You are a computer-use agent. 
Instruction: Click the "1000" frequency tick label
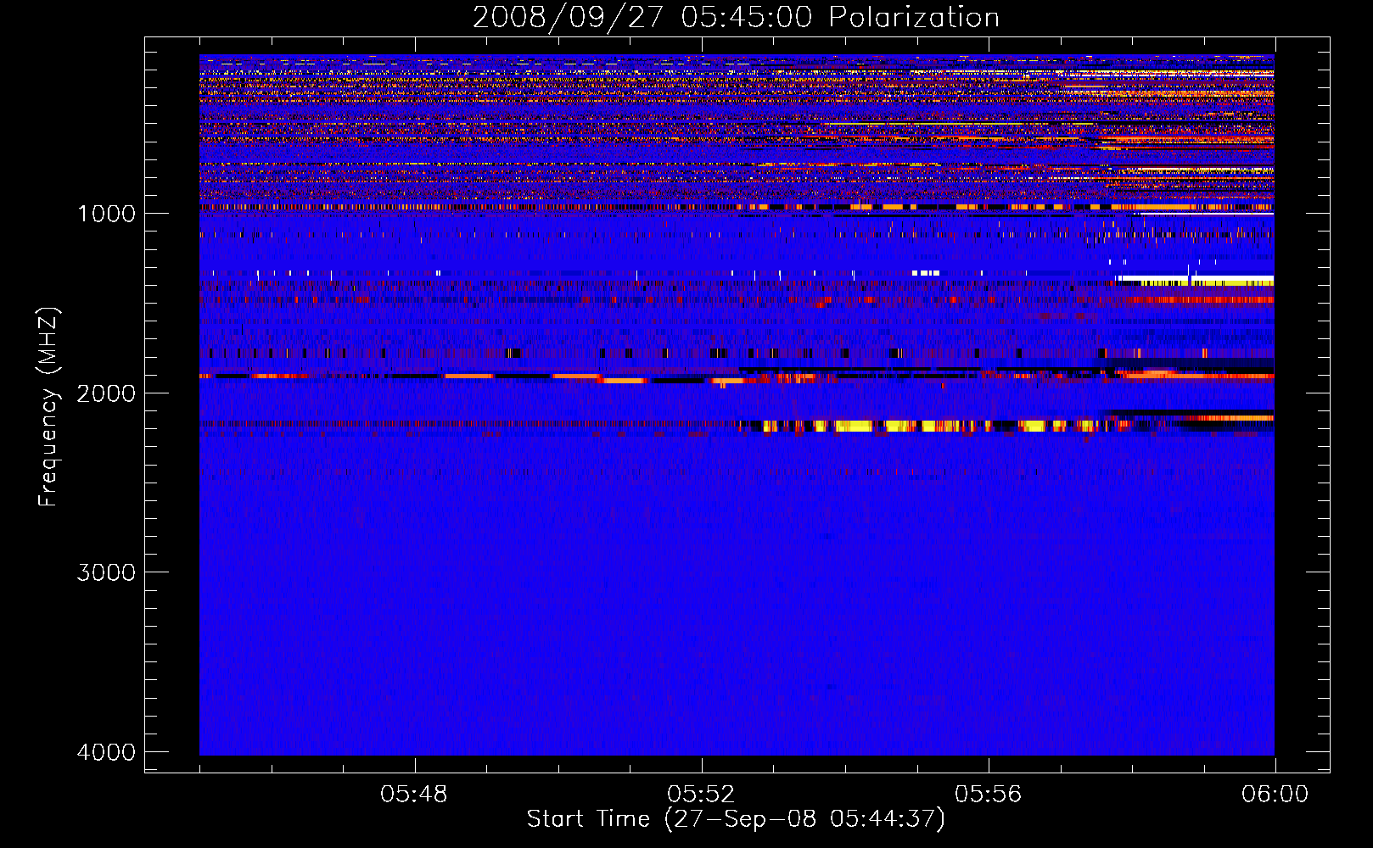106,214
